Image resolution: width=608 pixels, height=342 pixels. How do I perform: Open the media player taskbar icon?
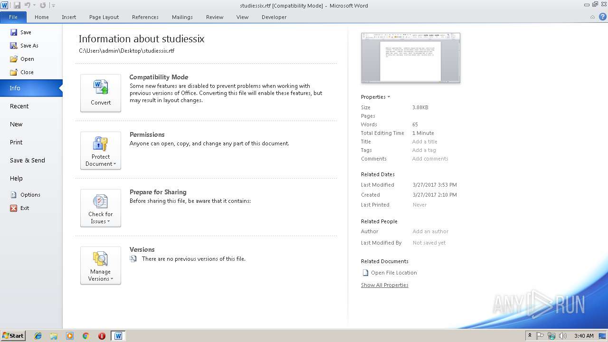tap(70, 336)
